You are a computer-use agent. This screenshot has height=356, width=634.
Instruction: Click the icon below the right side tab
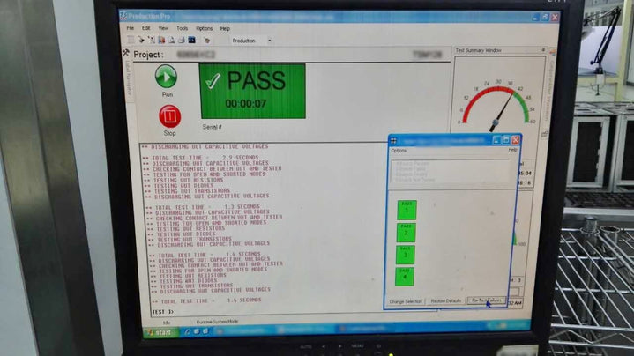click(x=545, y=134)
